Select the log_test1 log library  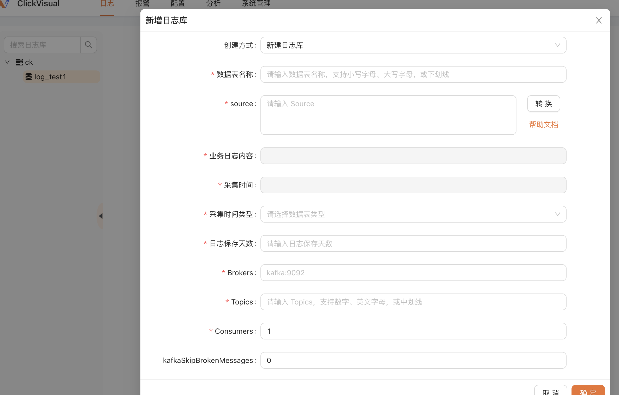point(50,77)
